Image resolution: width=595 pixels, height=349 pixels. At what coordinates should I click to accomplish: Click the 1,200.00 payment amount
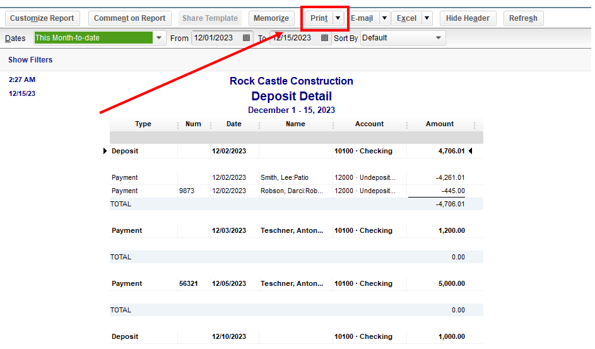[452, 230]
